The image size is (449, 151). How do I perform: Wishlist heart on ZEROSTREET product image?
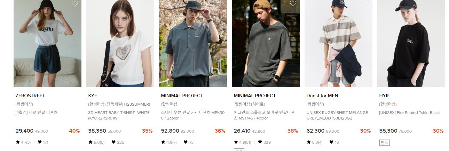point(75,4)
